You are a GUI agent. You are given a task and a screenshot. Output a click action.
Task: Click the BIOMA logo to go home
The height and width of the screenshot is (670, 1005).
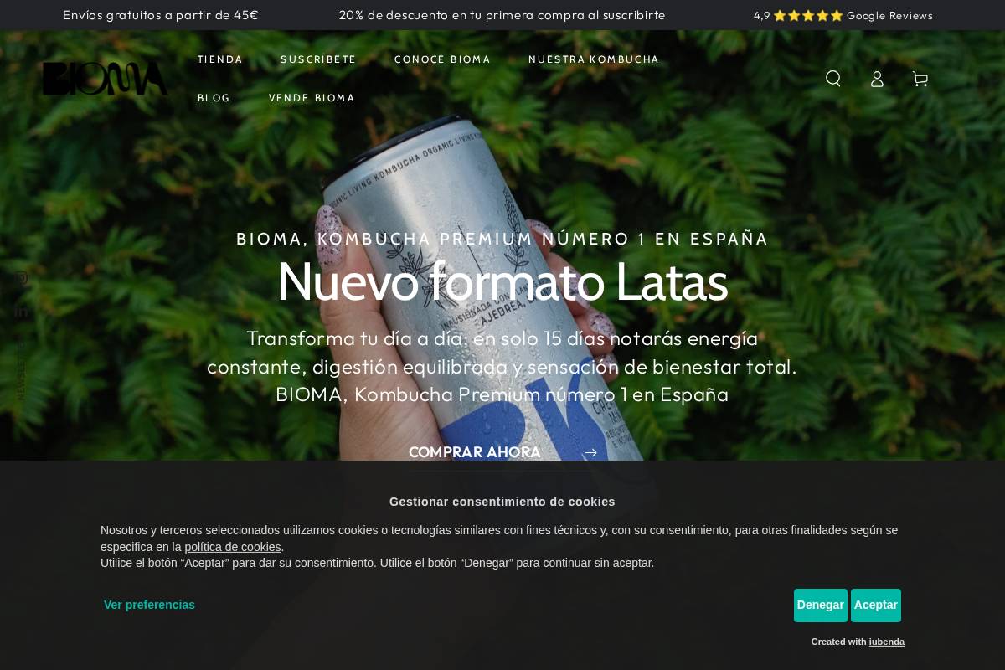pos(105,78)
